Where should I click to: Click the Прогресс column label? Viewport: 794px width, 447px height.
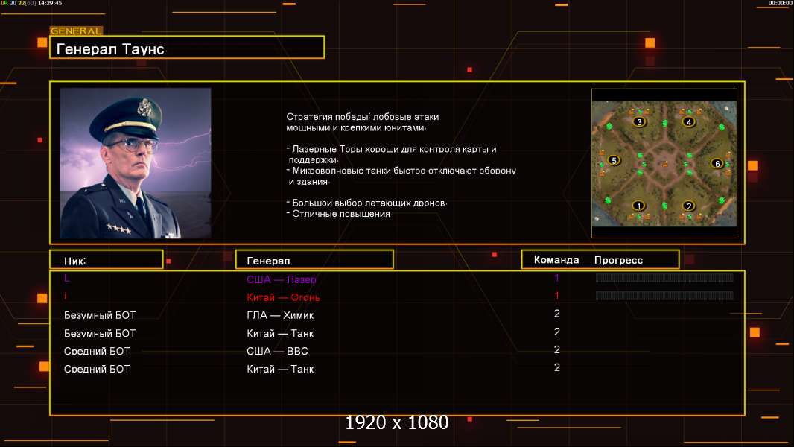pyautogui.click(x=618, y=260)
